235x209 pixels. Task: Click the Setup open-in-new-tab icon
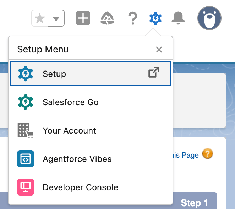click(x=154, y=72)
